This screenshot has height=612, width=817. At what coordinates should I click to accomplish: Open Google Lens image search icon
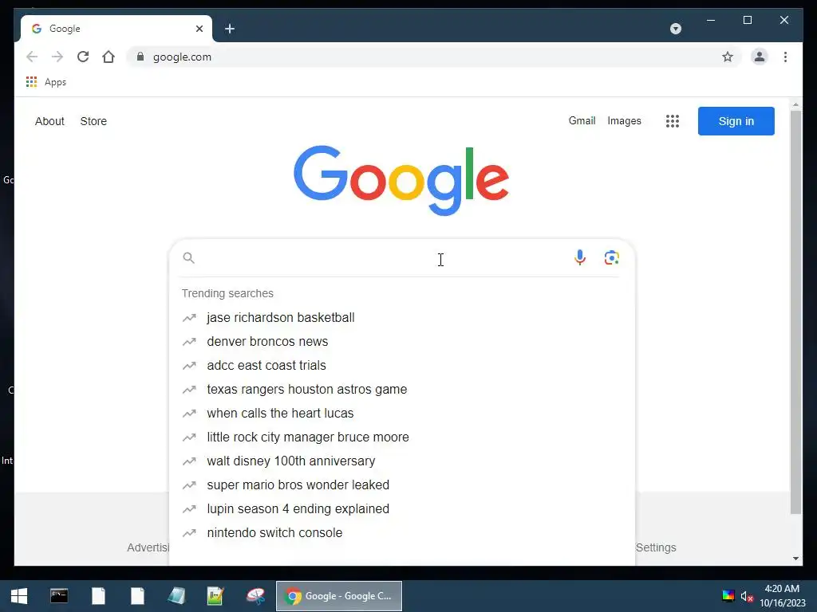point(612,257)
